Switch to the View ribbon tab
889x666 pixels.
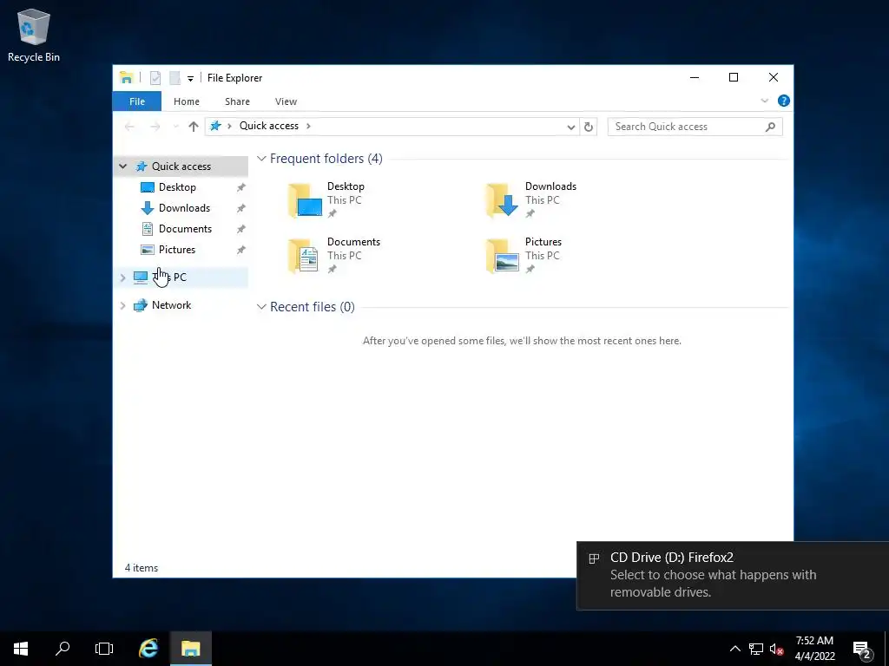point(286,101)
